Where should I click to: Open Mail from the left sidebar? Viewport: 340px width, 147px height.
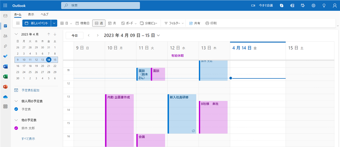[5, 16]
